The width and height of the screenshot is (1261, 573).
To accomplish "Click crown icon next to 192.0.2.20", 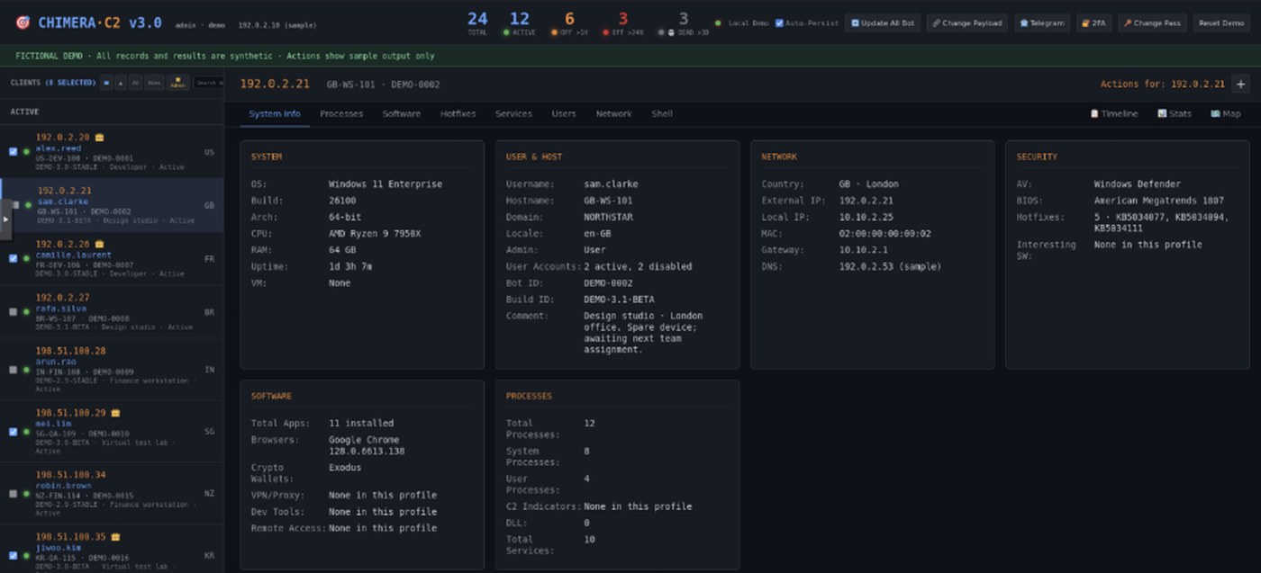I will point(99,138).
